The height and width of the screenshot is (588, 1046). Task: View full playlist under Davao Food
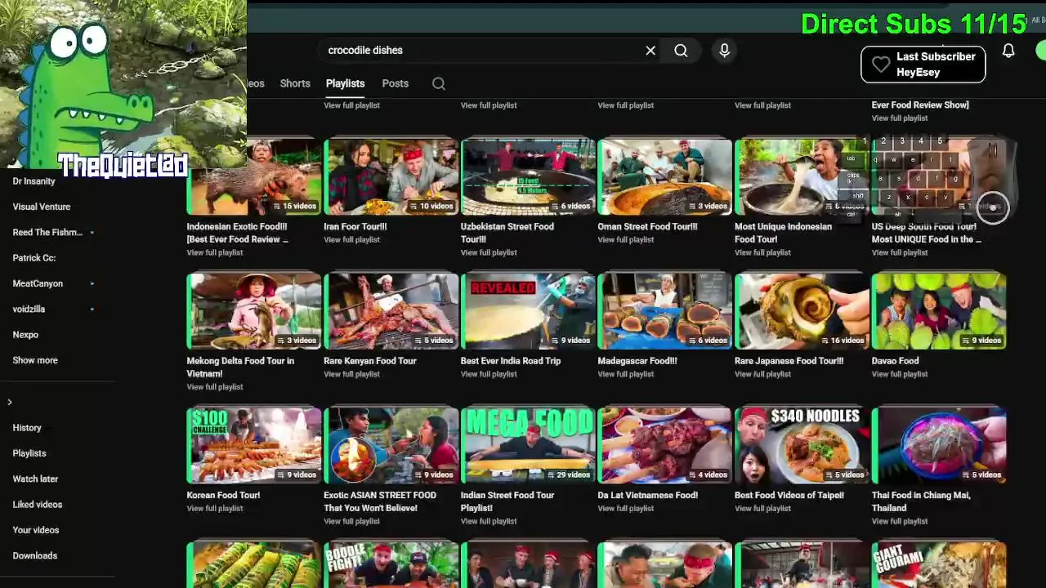point(900,374)
